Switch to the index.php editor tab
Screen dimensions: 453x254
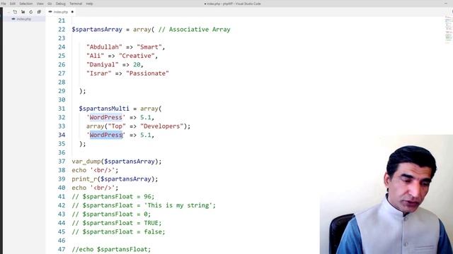pyautogui.click(x=61, y=12)
